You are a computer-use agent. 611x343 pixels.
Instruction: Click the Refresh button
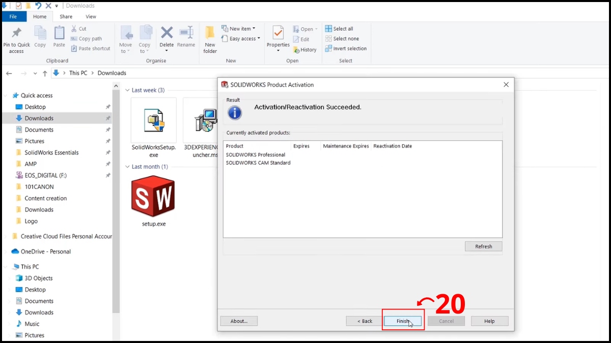click(x=483, y=246)
